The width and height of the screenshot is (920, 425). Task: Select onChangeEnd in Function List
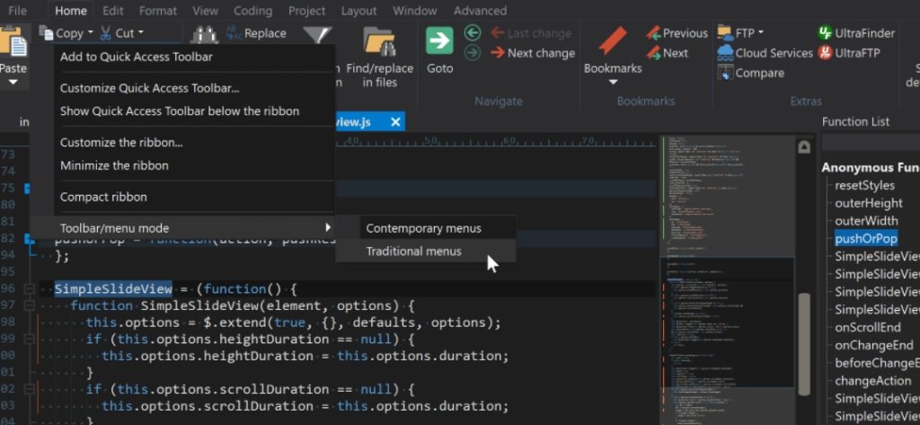click(874, 345)
